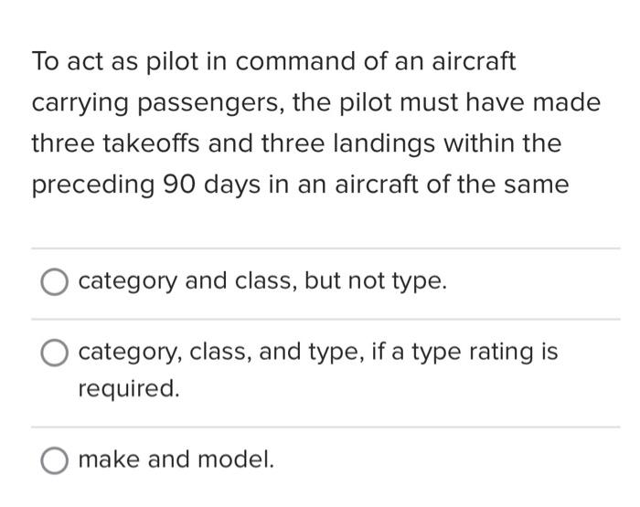Click answer text "category, class, and type, if a type rating is"
This screenshot has height=507, width=640.
pos(318,352)
